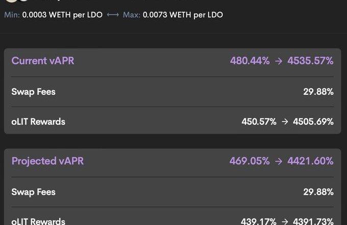This screenshot has width=347, height=225.
Task: Click the arrow in bottom oLIT Rewards range
Action: (285, 221)
